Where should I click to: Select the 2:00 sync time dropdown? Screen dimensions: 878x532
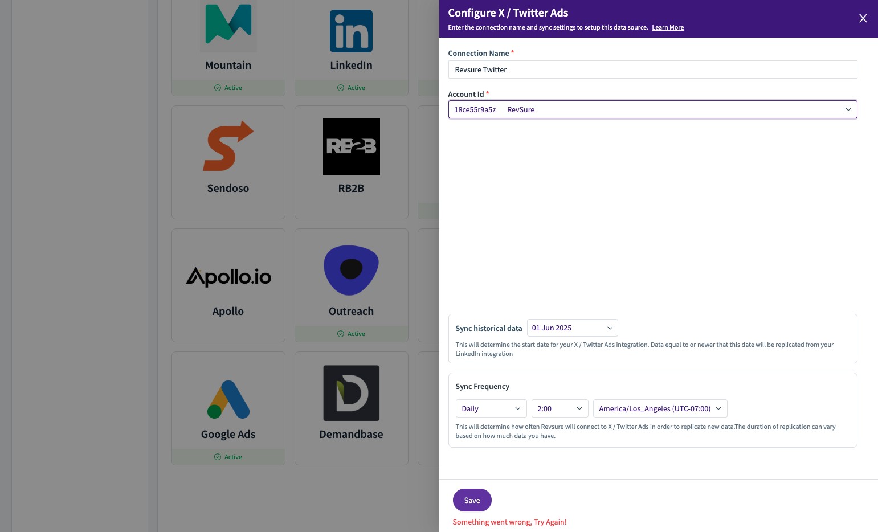pos(560,408)
